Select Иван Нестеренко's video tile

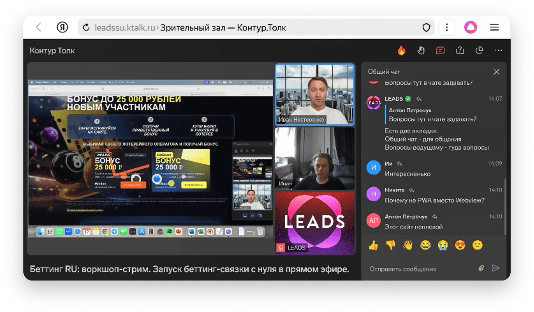(x=315, y=94)
